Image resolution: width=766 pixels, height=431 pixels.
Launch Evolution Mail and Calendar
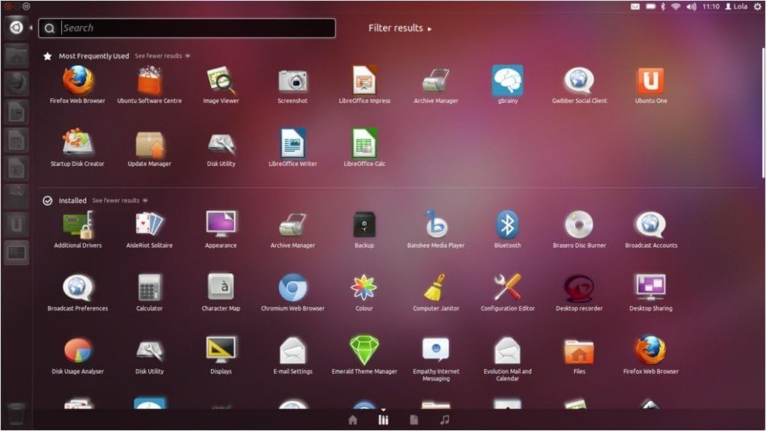508,350
